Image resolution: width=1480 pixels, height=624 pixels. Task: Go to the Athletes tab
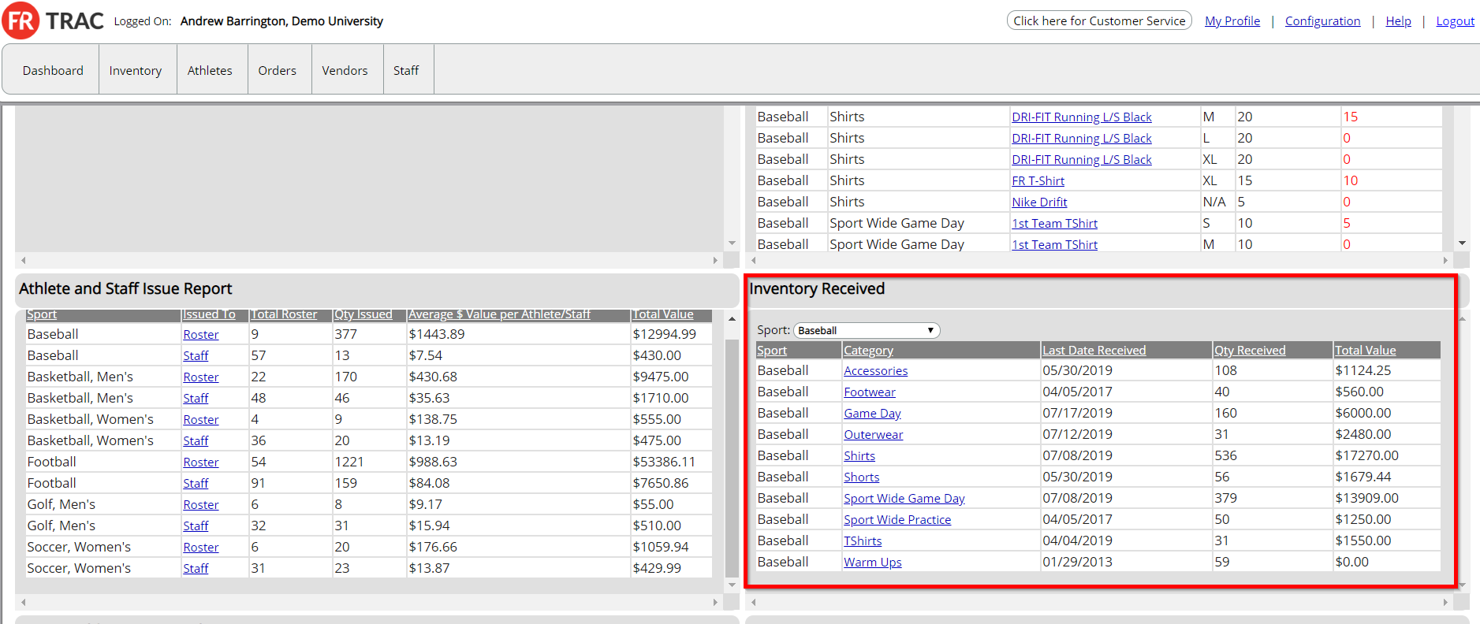pyautogui.click(x=210, y=71)
